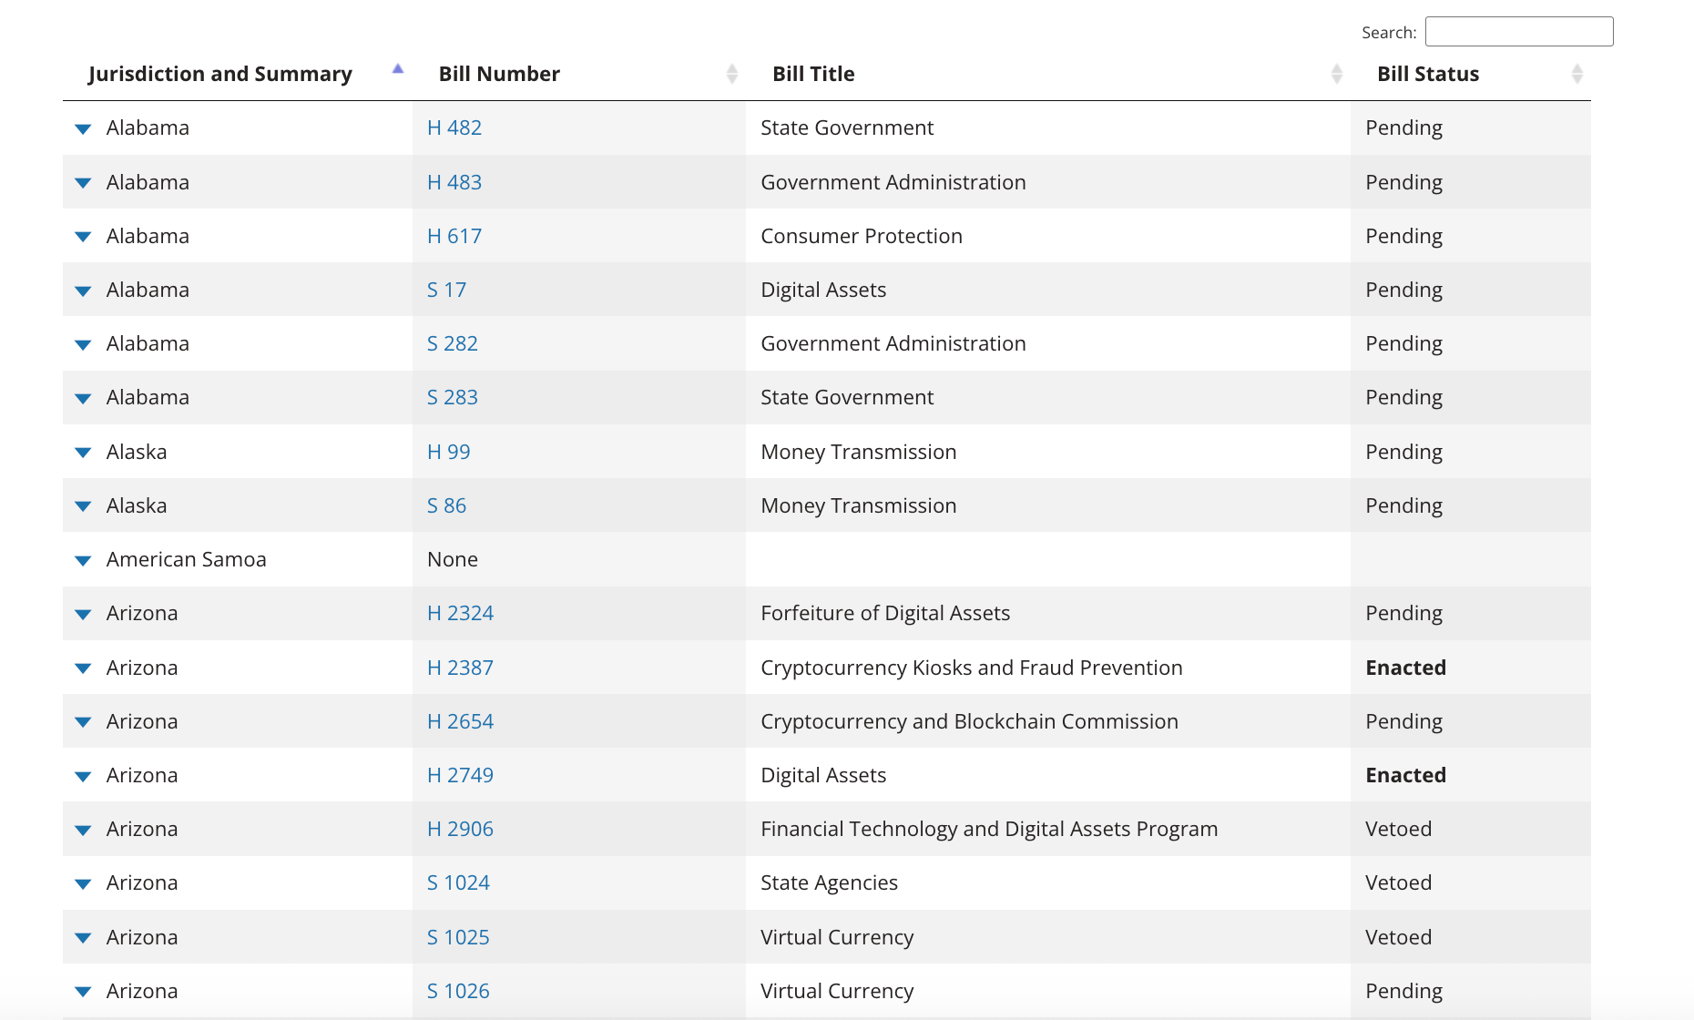
Task: Click Pending status for Alabama H 482
Action: click(x=1403, y=127)
